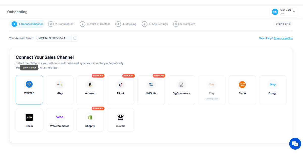303x159 pixels.
Task: Click the BigCommerce card label
Action: click(x=182, y=93)
